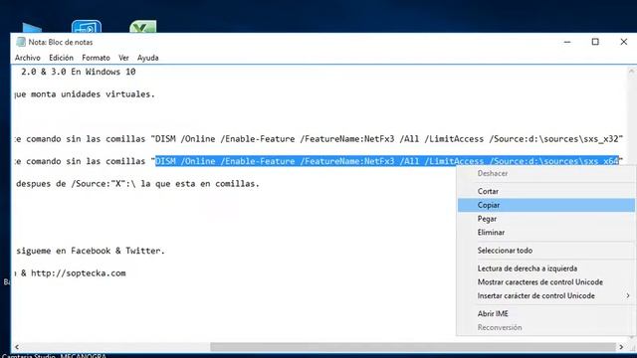Click the Camtasia Studio taskbar entry
The height and width of the screenshot is (358, 637).
point(29,356)
